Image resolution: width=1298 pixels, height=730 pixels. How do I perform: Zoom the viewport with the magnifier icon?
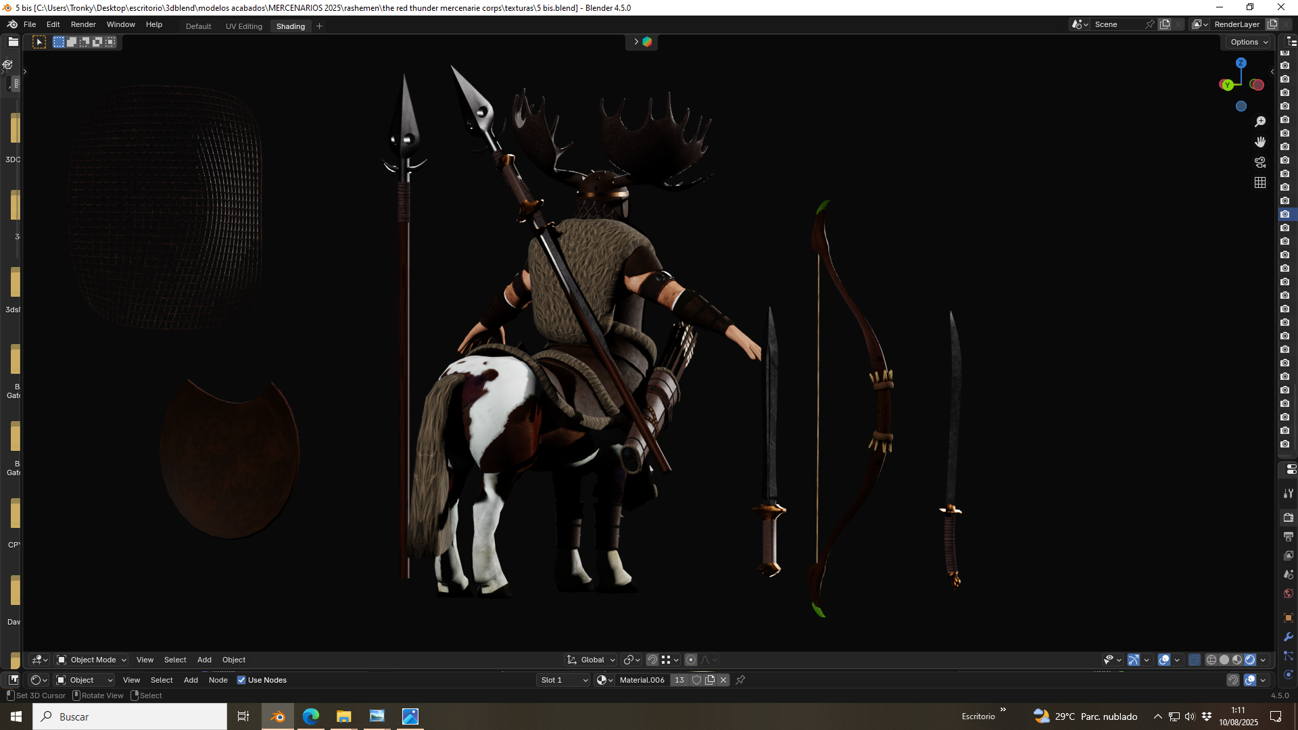coord(1260,122)
